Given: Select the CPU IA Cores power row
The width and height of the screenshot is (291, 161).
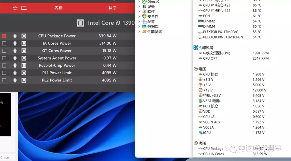Looking at the screenshot, I should [x=233, y=154].
